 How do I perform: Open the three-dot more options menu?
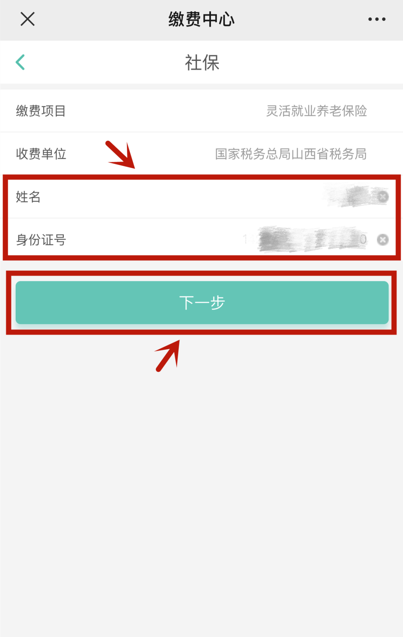[x=377, y=19]
